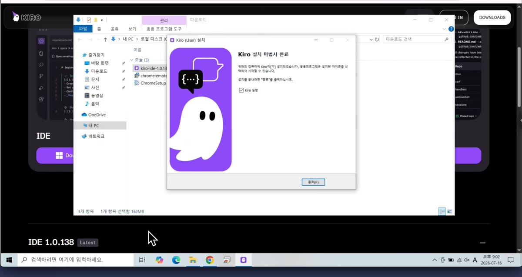Click the Explorer up-one-level arrow
The width and height of the screenshot is (522, 277).
coord(105,39)
